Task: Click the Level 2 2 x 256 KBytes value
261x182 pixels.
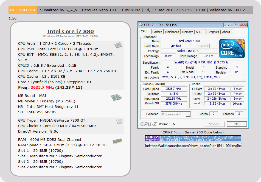Action: click(x=217, y=99)
